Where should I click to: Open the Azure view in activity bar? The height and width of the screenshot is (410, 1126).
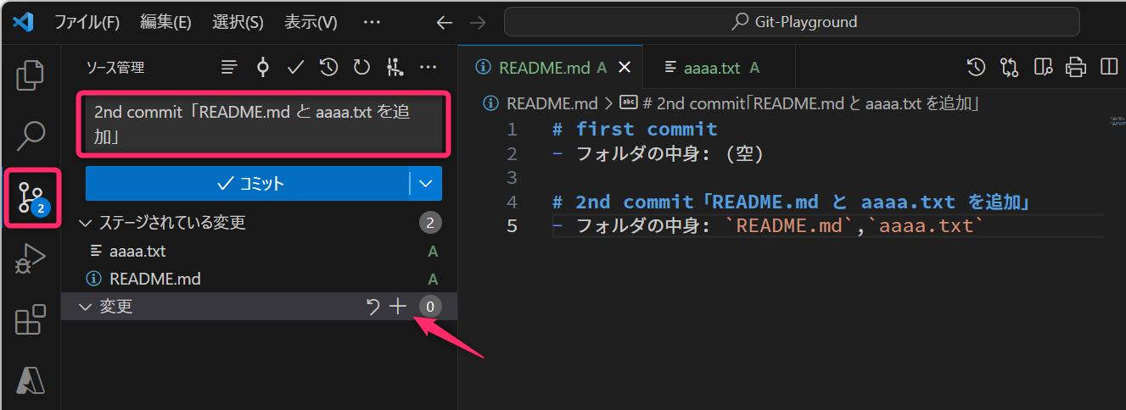point(31,380)
